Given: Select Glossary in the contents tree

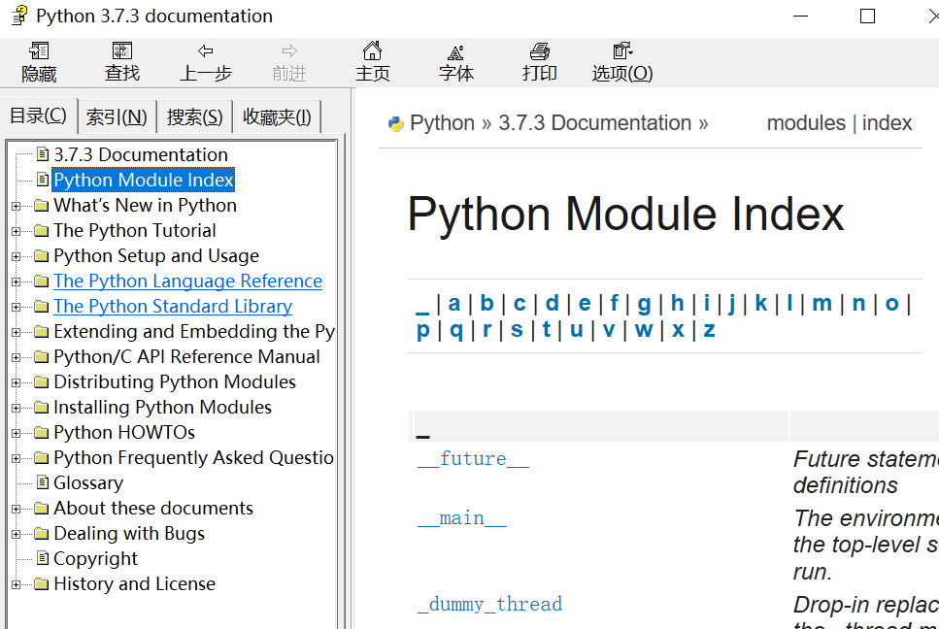Looking at the screenshot, I should tap(87, 483).
